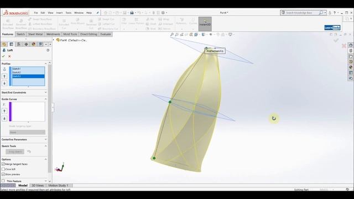Open FeatureManager design tree tab icon

pos(4,44)
